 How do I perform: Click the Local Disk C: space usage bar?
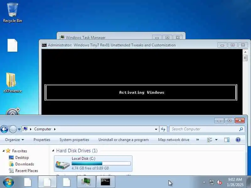click(101, 163)
